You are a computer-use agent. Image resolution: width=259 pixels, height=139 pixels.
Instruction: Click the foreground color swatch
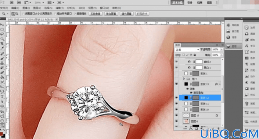(x=1, y=134)
